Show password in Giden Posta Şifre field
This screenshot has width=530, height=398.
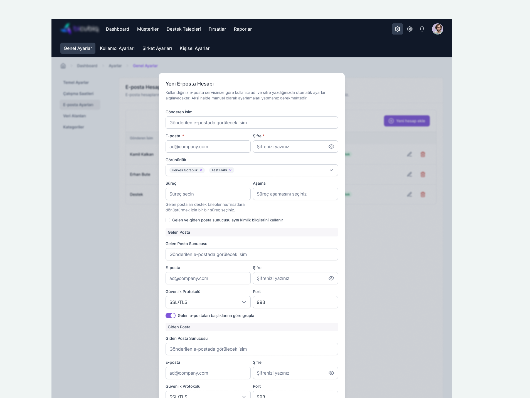coord(331,373)
